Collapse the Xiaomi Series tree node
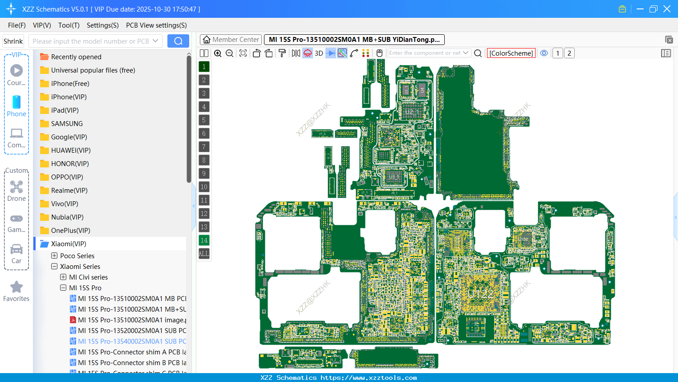This screenshot has height=382, width=678. pyautogui.click(x=54, y=266)
